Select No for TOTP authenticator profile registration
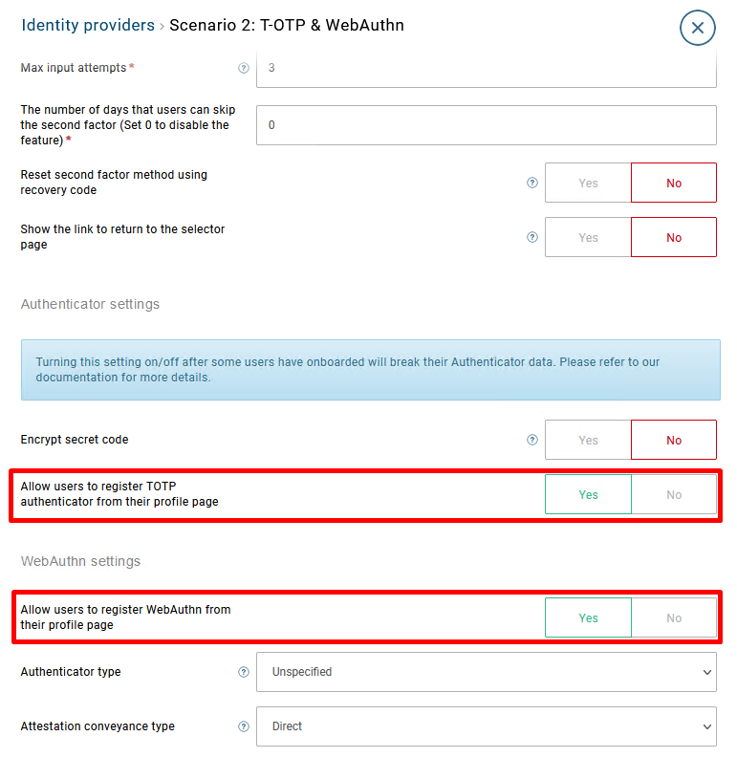737x758 pixels. click(674, 494)
